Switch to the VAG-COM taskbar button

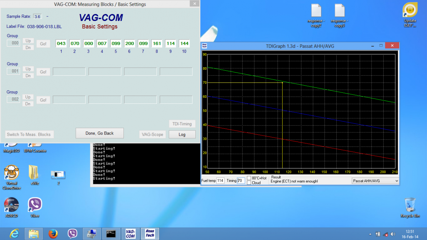(x=131, y=234)
